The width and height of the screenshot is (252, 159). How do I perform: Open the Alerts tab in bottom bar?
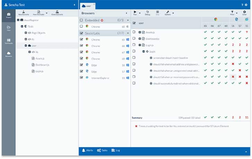[87, 150]
